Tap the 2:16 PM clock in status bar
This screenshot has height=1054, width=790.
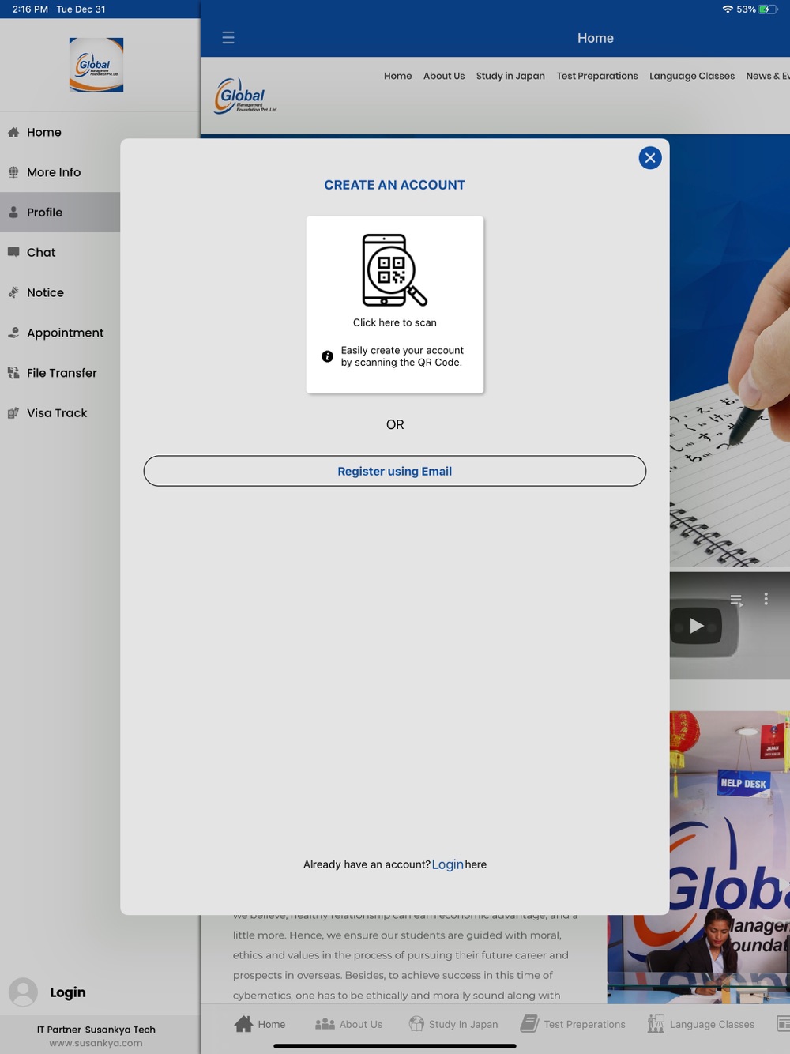(30, 9)
